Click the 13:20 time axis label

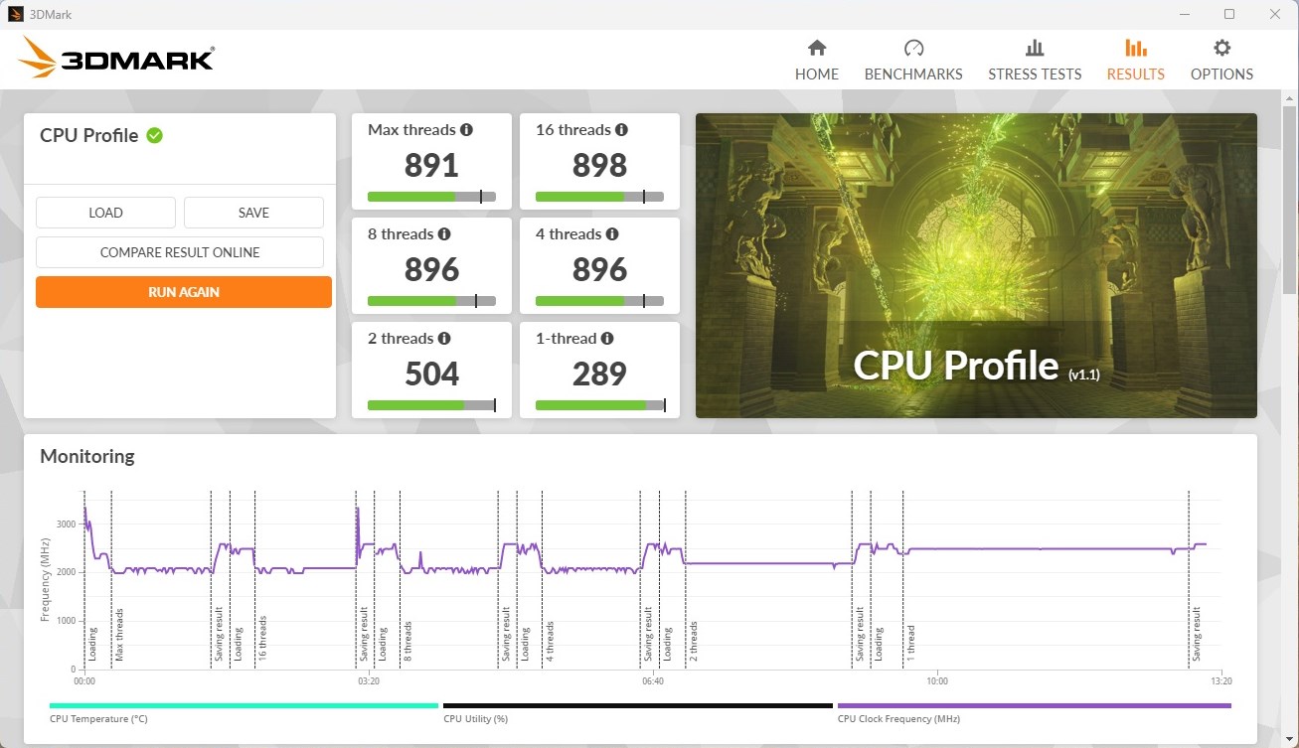[x=1221, y=681]
